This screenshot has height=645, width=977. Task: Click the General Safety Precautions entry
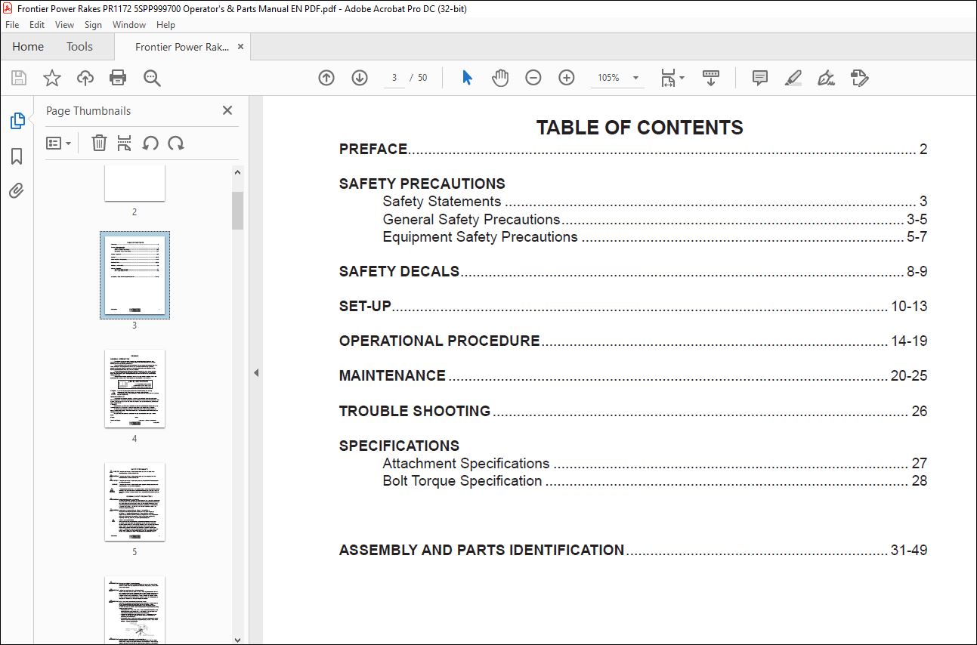[654, 220]
